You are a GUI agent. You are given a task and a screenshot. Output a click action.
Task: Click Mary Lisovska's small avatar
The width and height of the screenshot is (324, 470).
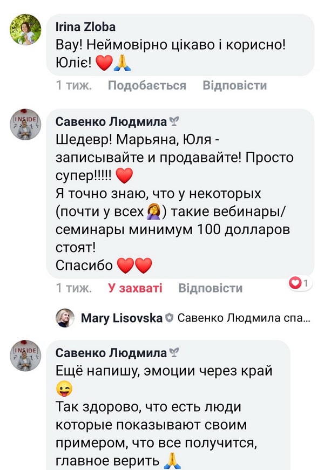pyautogui.click(x=65, y=318)
